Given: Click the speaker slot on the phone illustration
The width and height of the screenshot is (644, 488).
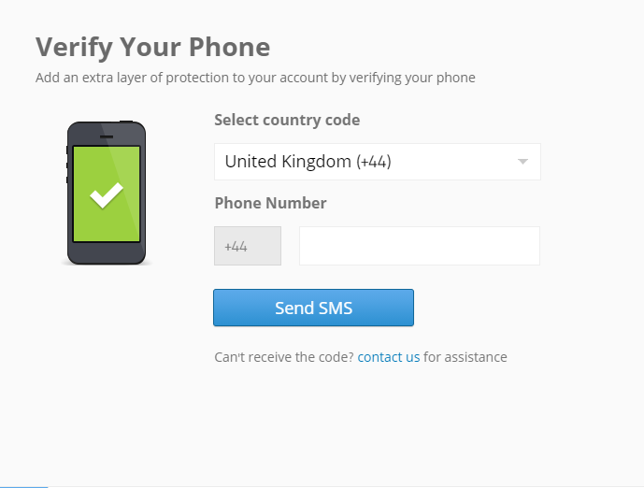Looking at the screenshot, I should pyautogui.click(x=107, y=136).
